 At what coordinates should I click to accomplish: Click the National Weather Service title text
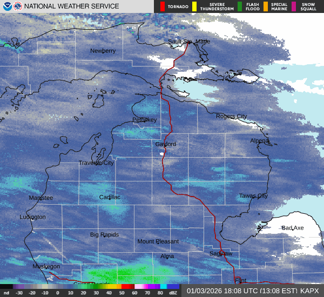pyautogui.click(x=72, y=6)
